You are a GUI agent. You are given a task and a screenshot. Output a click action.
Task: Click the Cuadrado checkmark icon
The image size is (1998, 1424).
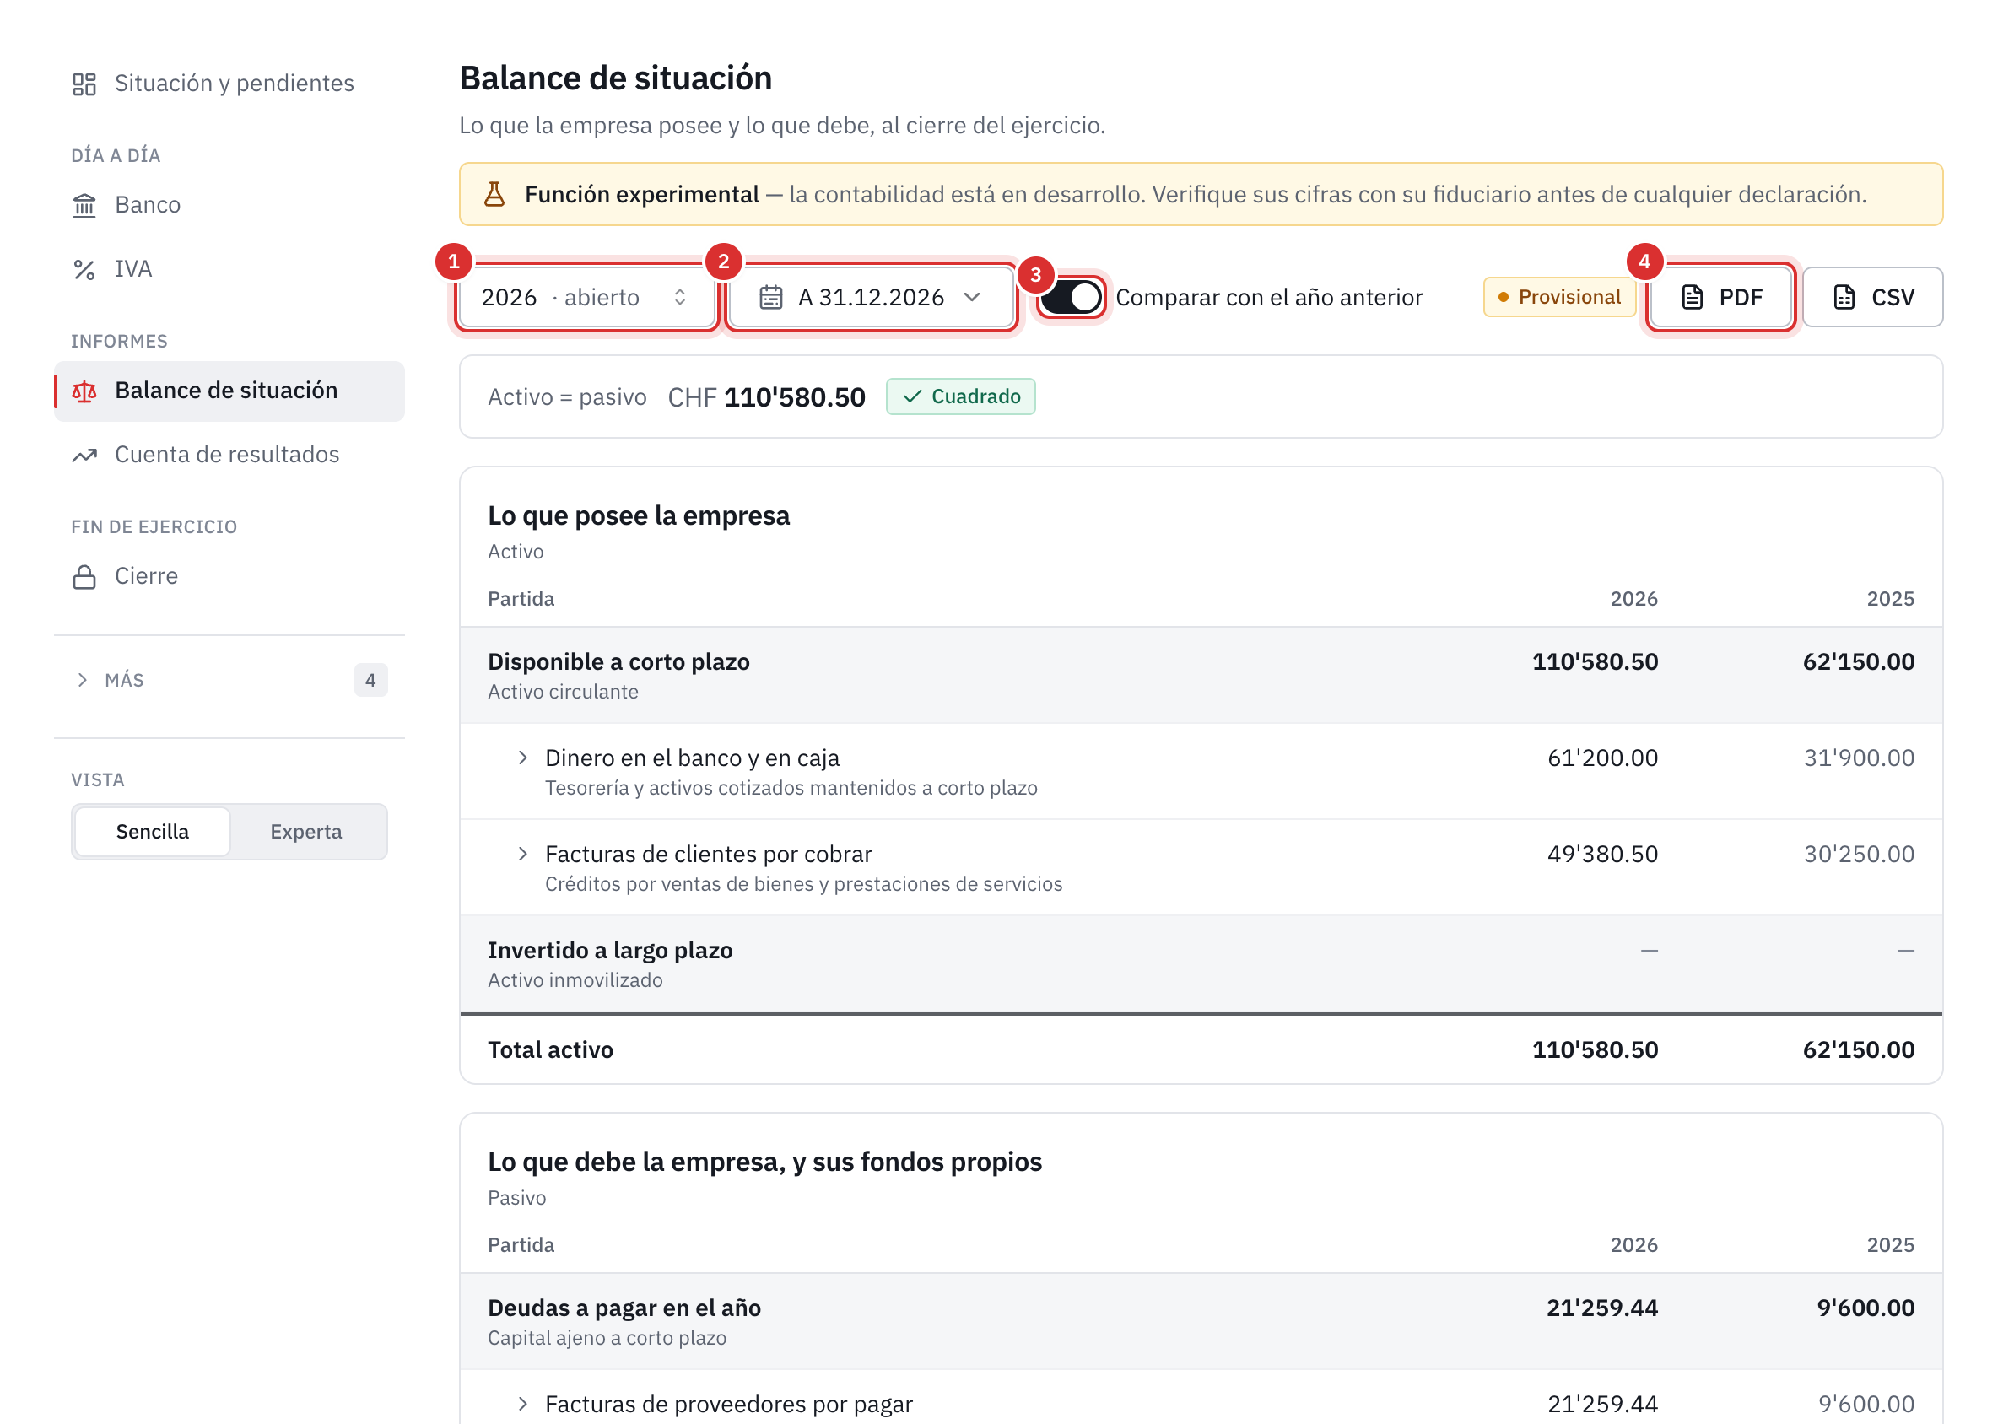click(x=912, y=397)
